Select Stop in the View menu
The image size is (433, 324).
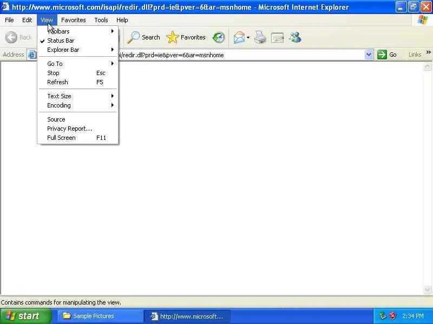pyautogui.click(x=78, y=73)
